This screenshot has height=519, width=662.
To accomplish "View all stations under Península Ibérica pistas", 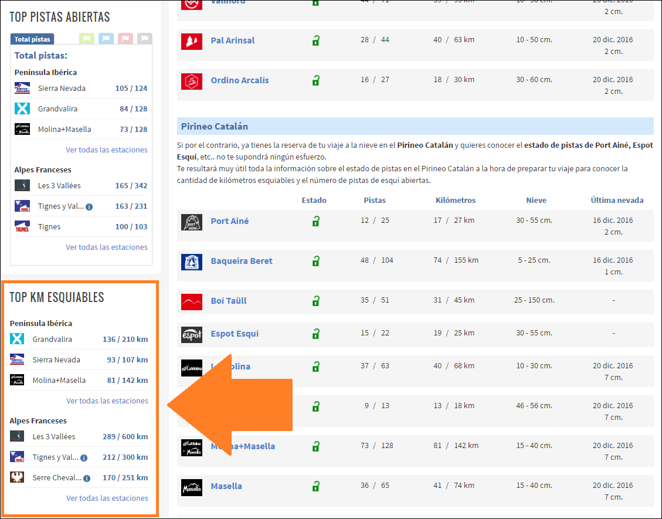I will click(106, 150).
